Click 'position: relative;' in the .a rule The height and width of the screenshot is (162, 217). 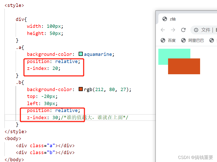pos(54,61)
